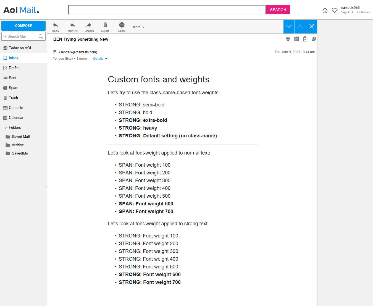
Task: Open the More actions dropdown
Action: pos(138,27)
